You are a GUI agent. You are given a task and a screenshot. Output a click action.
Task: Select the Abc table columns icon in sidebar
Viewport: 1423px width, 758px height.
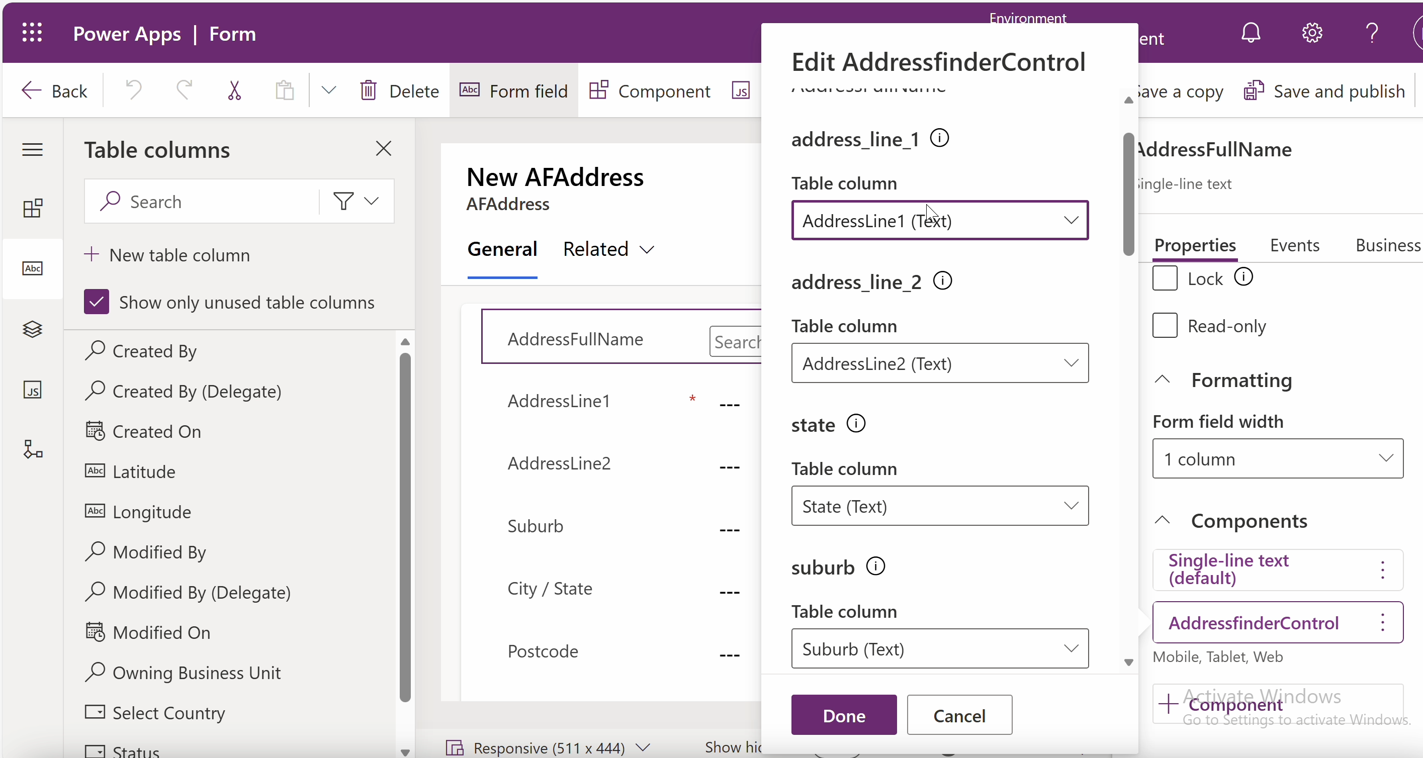32,269
